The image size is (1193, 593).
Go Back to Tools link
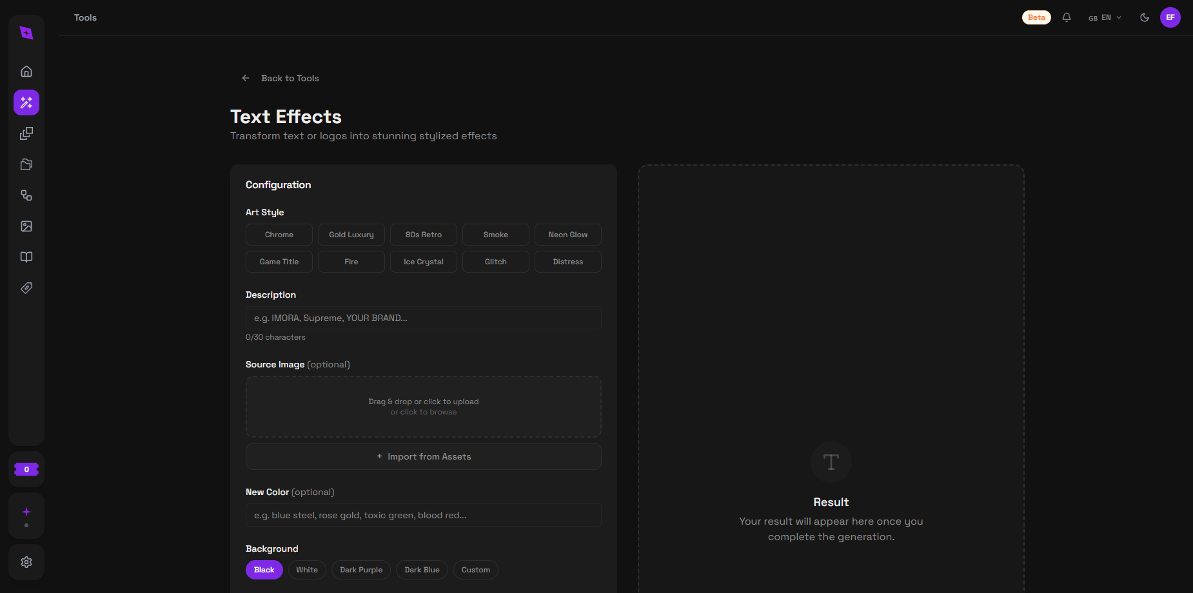tap(290, 78)
